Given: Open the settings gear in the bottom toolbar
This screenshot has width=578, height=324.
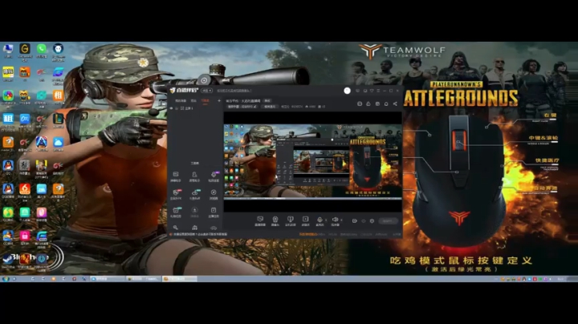Looking at the screenshot, I should [372, 221].
